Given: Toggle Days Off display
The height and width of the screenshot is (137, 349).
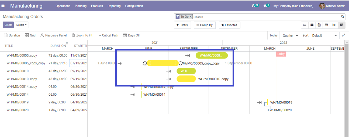Looking at the screenshot, I should [131, 35].
